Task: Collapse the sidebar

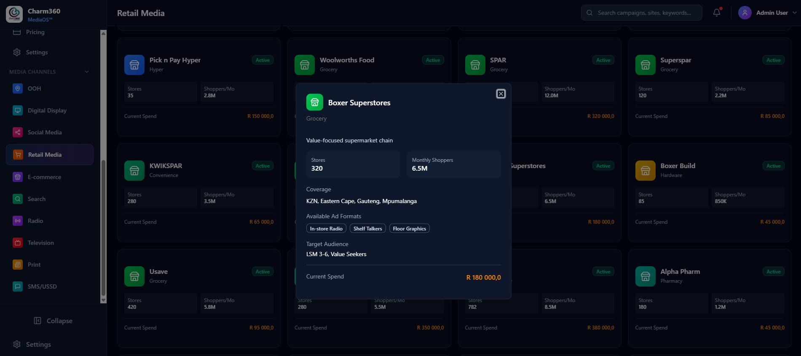Action: click(x=53, y=321)
